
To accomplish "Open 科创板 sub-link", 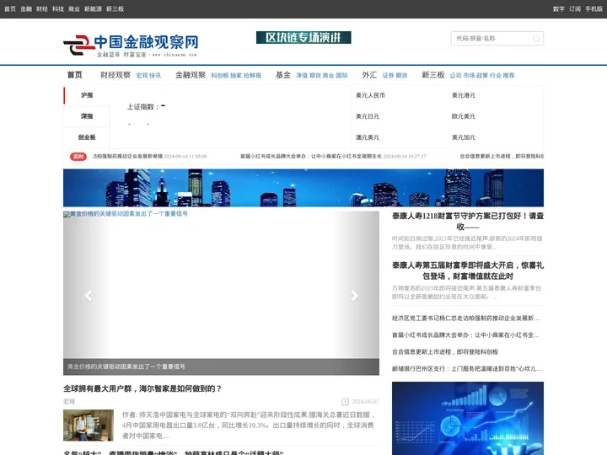I will [x=220, y=76].
